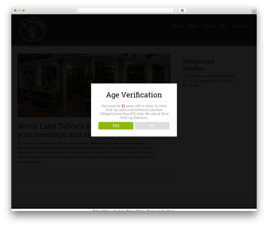Minimize window with the yellow button
Viewport: 268px width, 227px height.
coord(19,11)
